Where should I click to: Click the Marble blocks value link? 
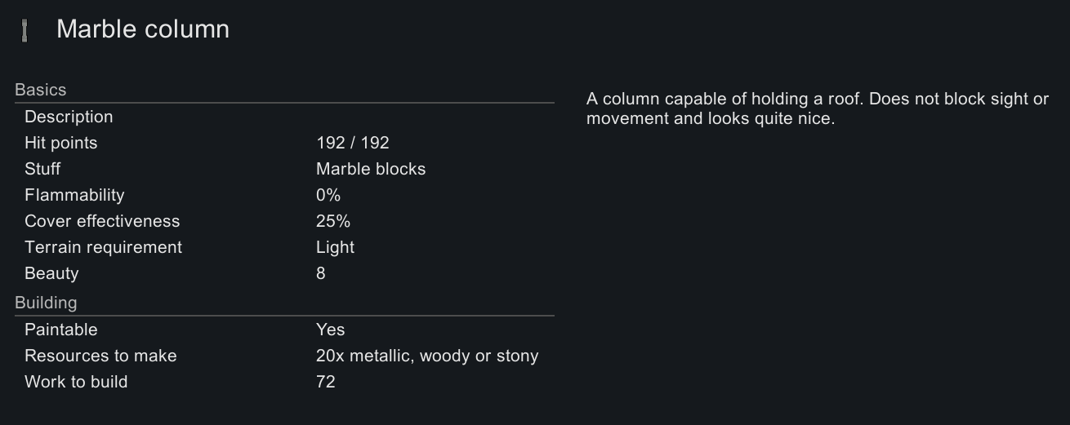point(371,169)
